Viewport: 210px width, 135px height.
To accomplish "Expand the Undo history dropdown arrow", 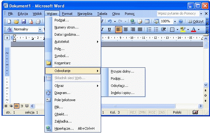I will click(115, 21).
